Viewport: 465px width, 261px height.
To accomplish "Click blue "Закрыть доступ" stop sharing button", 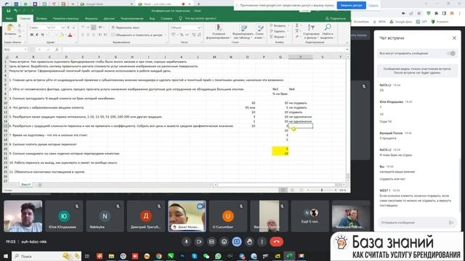I will [x=351, y=5].
